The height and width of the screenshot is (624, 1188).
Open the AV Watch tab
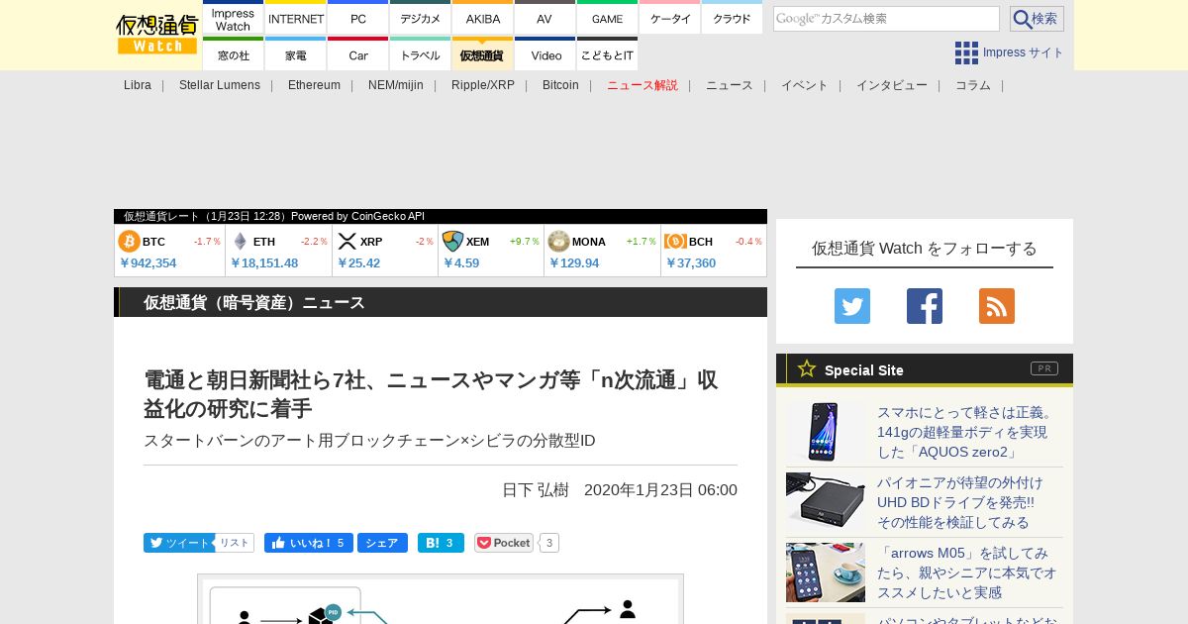coord(544,19)
